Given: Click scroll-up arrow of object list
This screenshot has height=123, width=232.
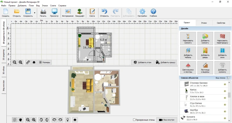Looking at the screenshot, I should coord(229,82).
